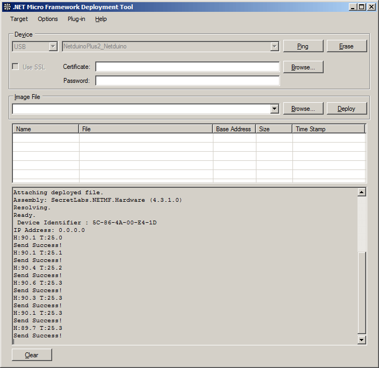Click the 'Device Identifier : 5C-86-4A-00-E4-1D' line
Image resolution: width=379 pixels, height=368 pixels.
pyautogui.click(x=87, y=223)
